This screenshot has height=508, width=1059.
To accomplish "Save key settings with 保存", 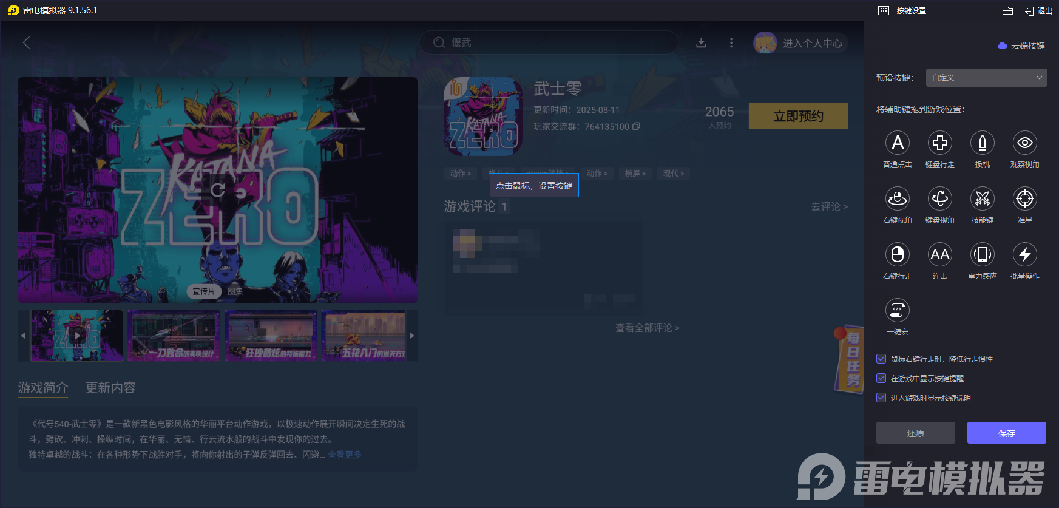I will tap(1007, 433).
